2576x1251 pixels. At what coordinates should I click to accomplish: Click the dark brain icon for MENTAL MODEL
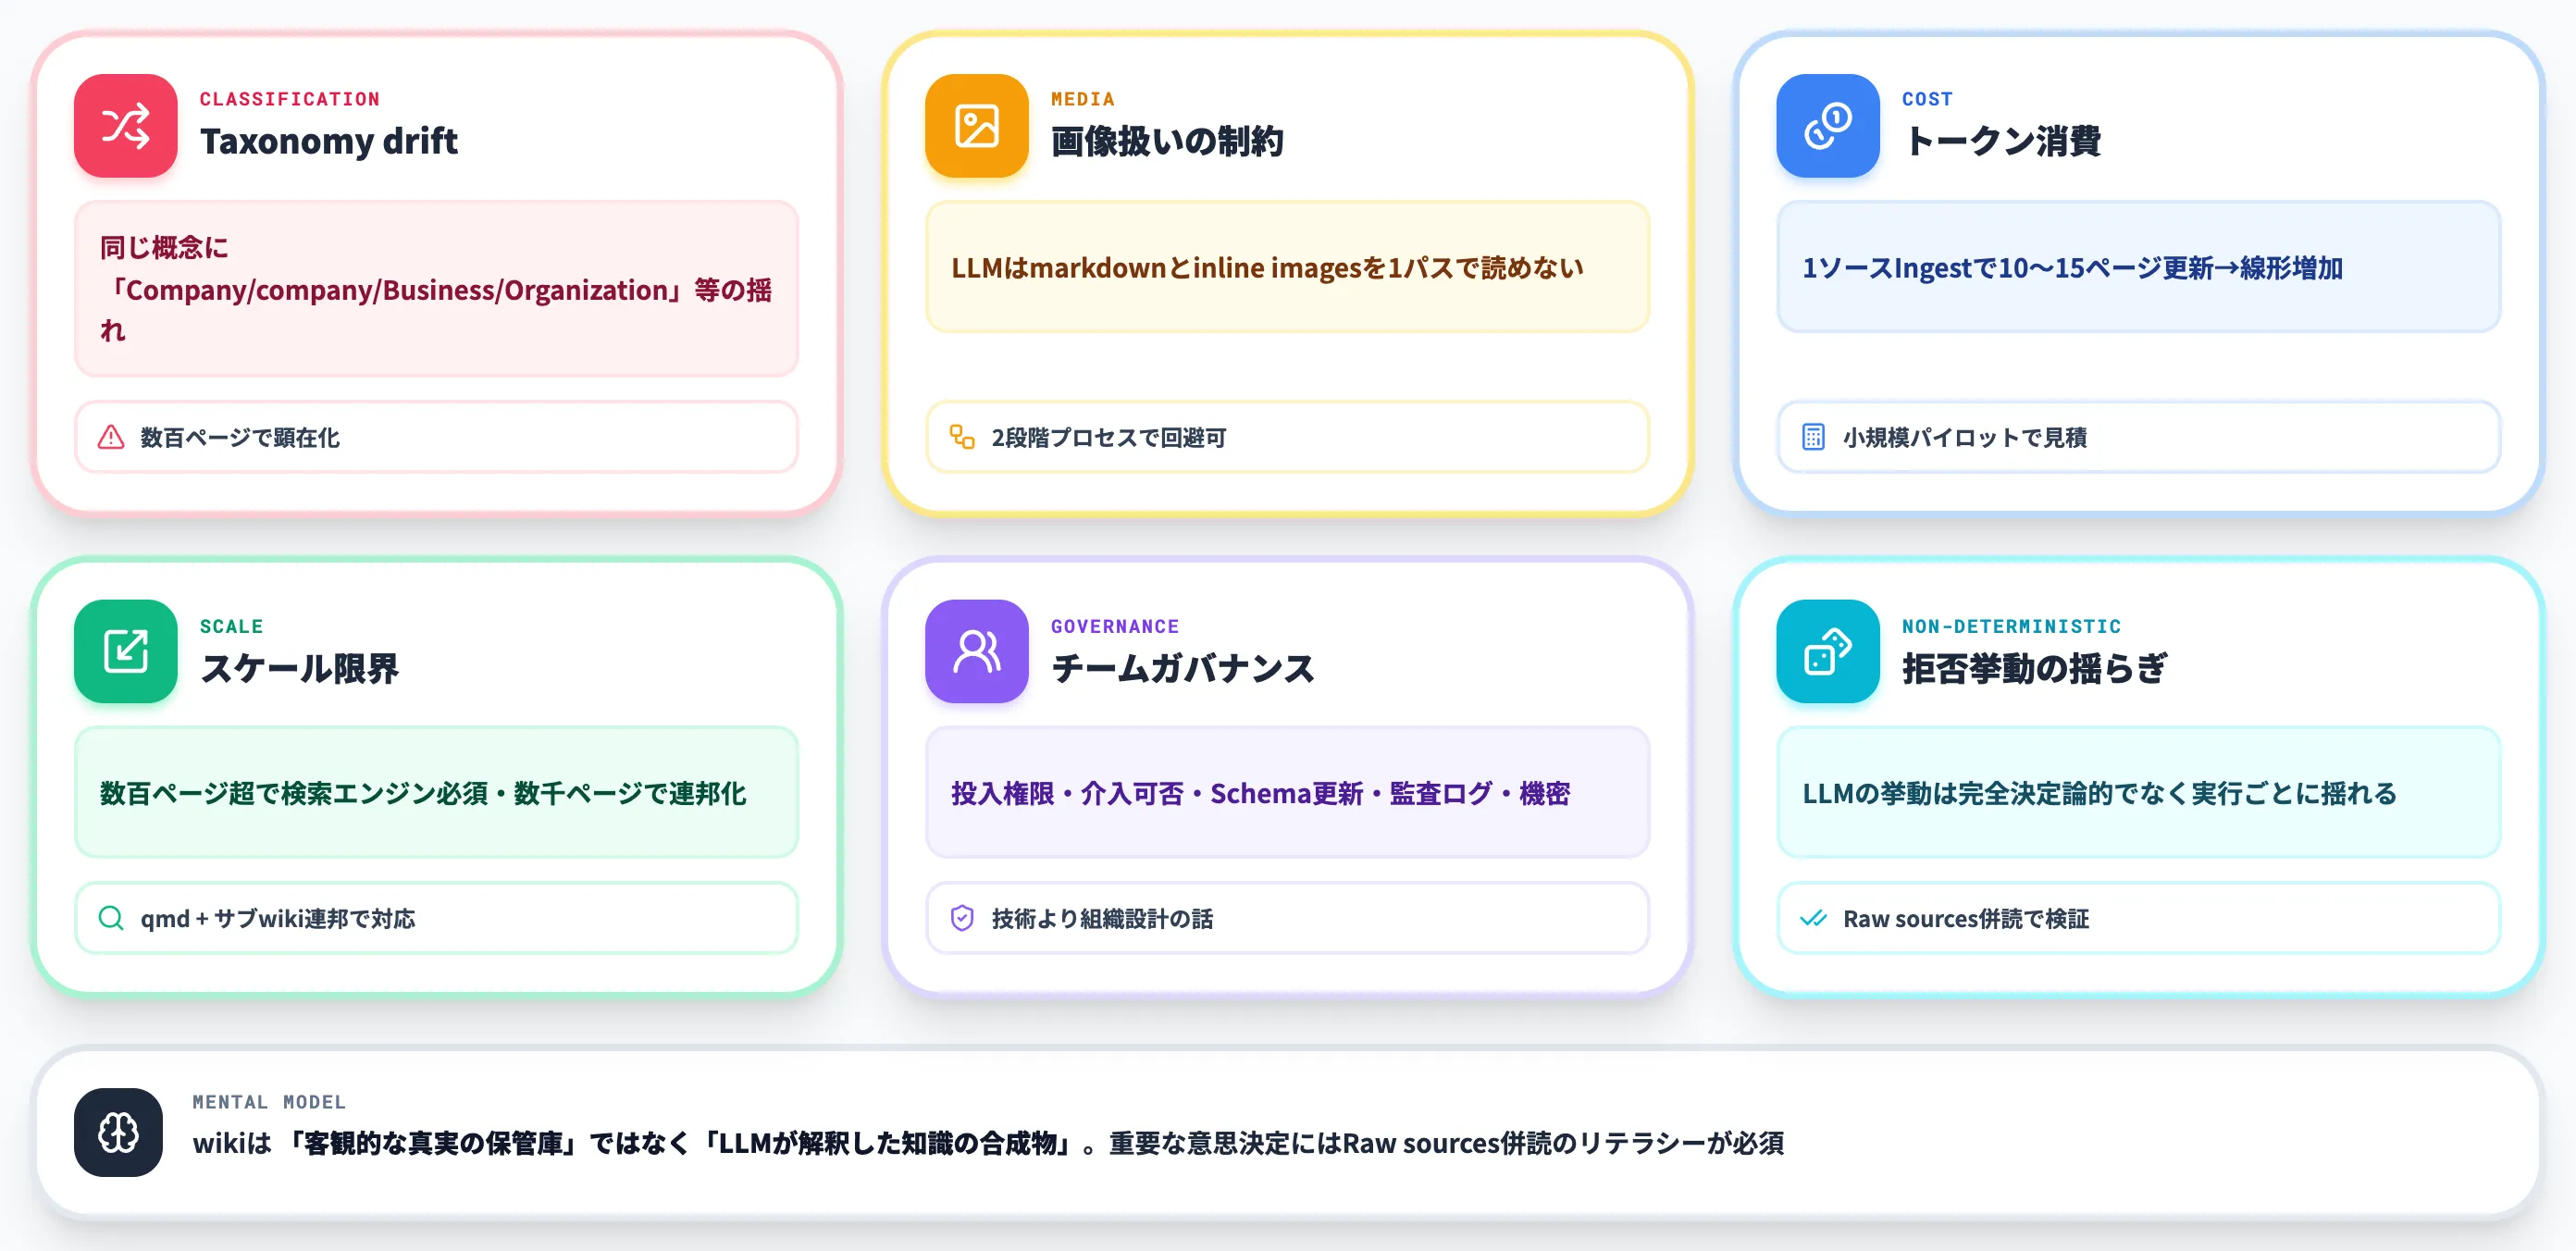118,1132
